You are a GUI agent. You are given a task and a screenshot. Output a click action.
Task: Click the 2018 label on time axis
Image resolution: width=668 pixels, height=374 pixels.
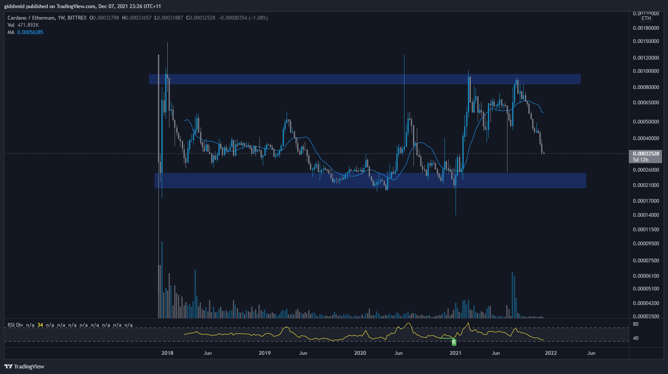(x=168, y=353)
